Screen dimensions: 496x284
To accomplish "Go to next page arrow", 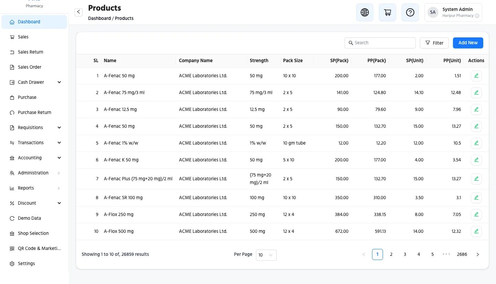I will click(x=478, y=254).
